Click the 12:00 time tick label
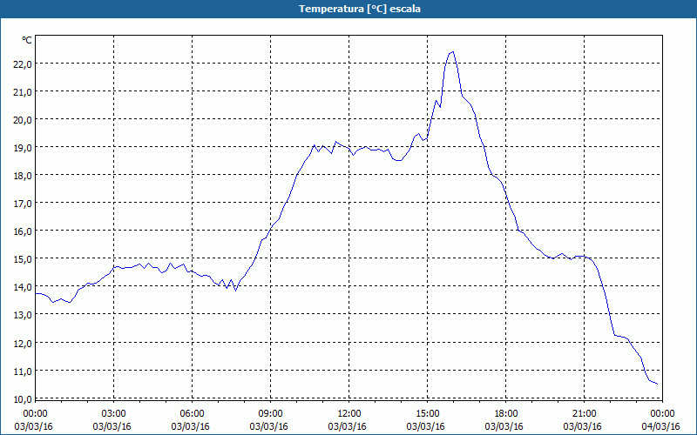Image resolution: width=697 pixels, height=435 pixels. tap(349, 414)
